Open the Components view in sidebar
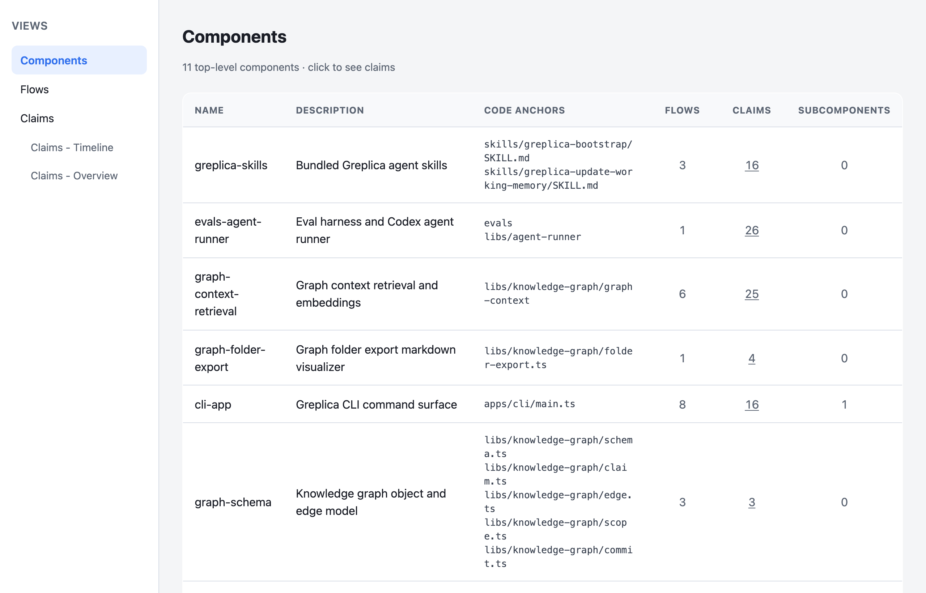This screenshot has width=926, height=593. [79, 60]
